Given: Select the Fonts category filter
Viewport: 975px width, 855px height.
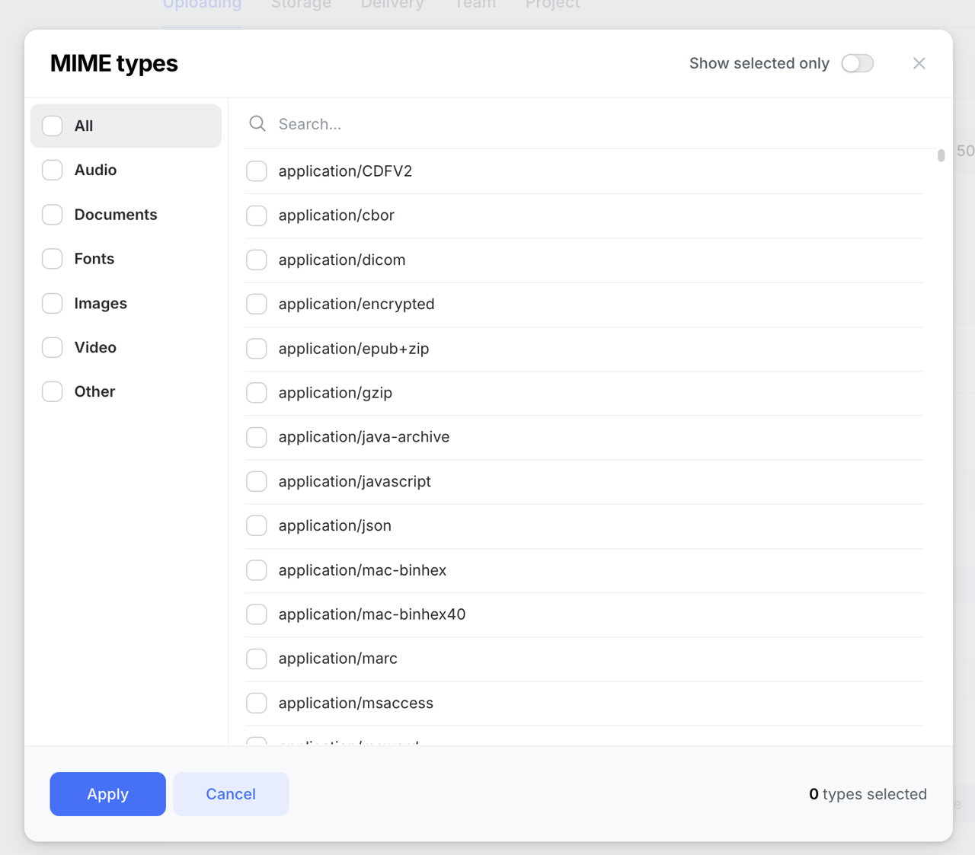Looking at the screenshot, I should [52, 259].
